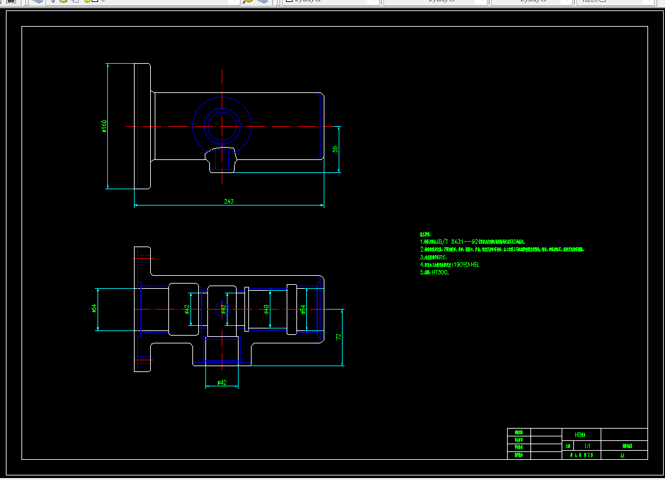Select note line 5 reading HT300
This screenshot has width=665, height=480.
pos(434,273)
